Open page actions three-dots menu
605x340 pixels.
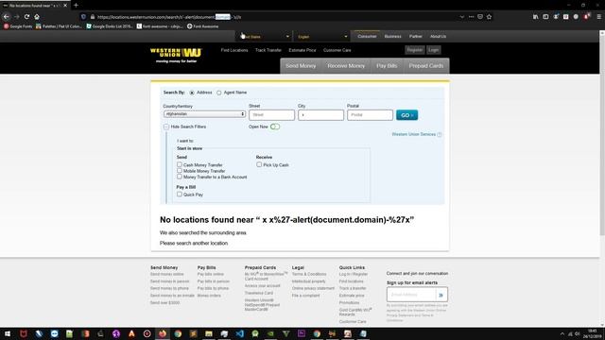[471, 17]
